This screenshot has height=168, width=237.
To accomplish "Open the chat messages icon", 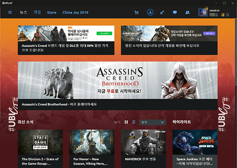I will [175, 12].
